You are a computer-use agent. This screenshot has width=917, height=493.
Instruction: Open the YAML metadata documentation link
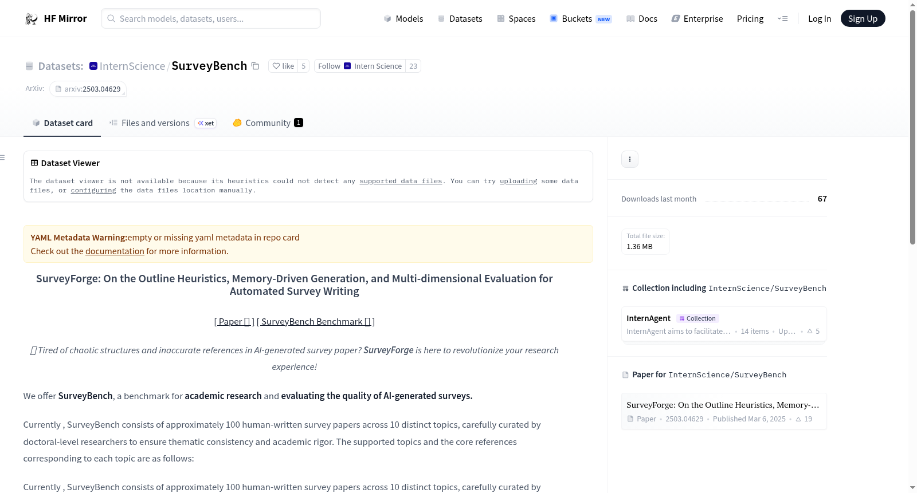pos(115,251)
